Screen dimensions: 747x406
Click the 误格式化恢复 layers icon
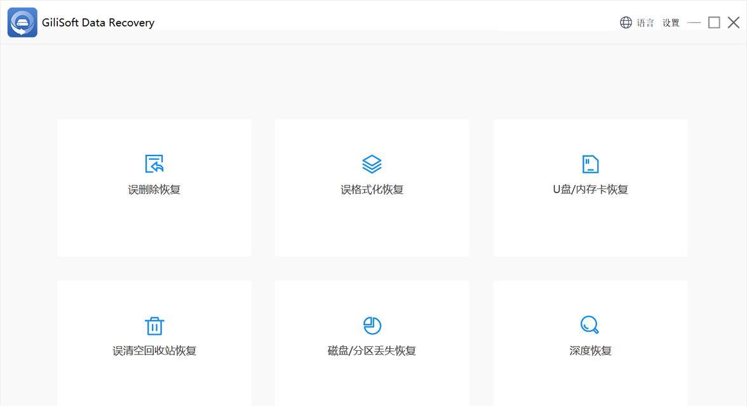tap(372, 164)
